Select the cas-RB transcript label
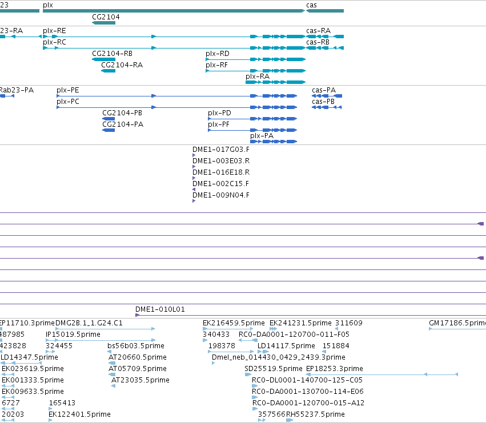Image resolution: width=486 pixels, height=423 pixels. pos(318,42)
